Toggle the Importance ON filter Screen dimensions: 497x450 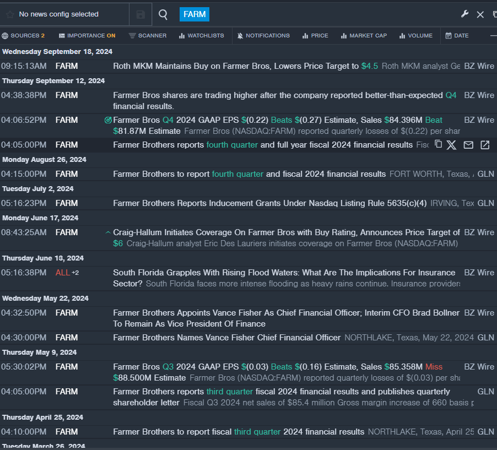(87, 36)
